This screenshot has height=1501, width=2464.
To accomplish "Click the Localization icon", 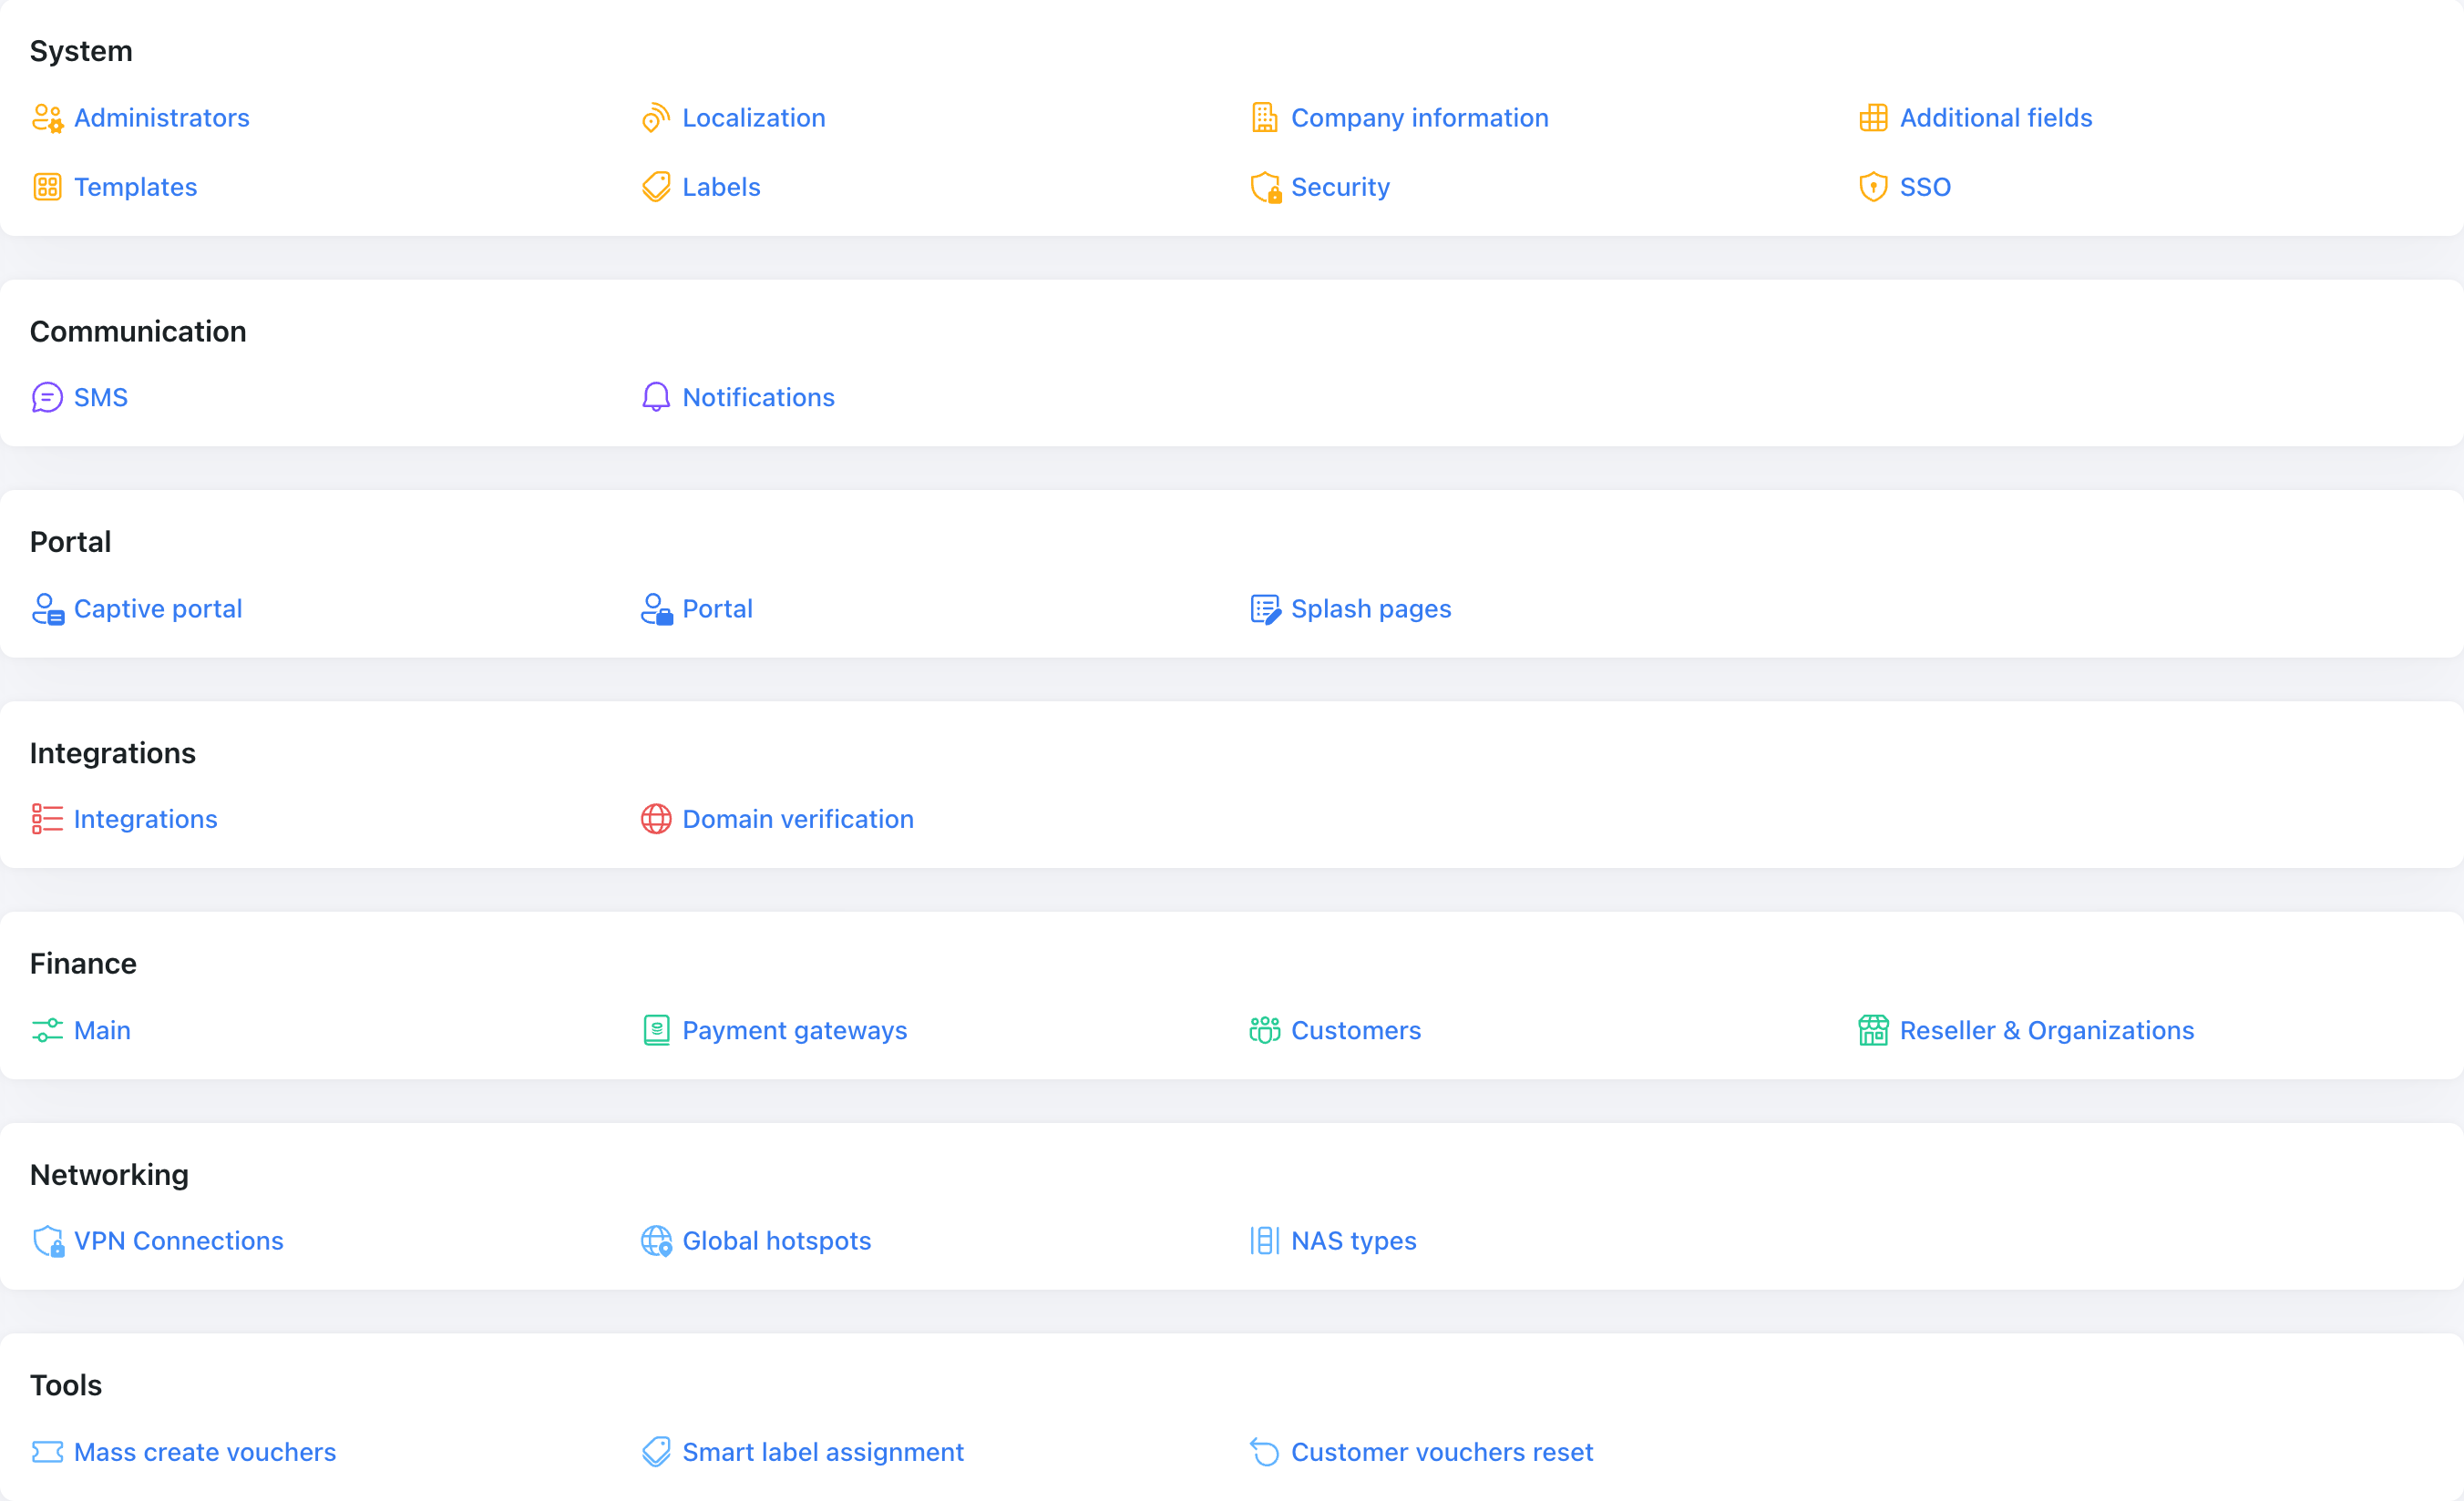I will coord(656,117).
